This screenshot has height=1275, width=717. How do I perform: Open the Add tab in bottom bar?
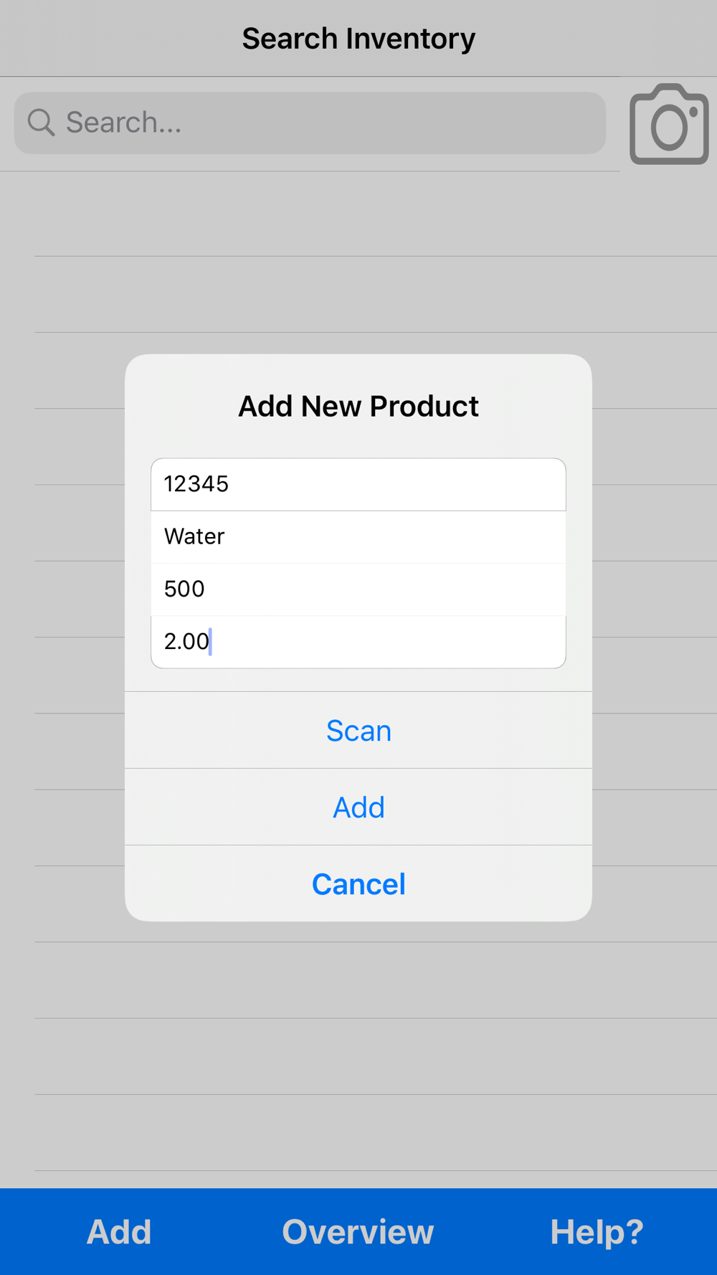(x=119, y=1232)
